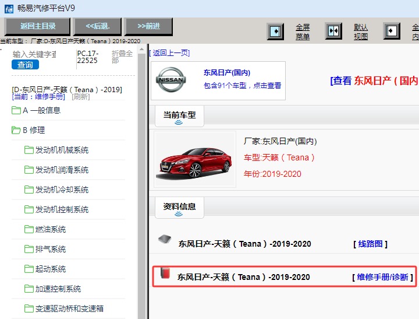This screenshot has height=319, width=419.
Task: Click the folder icon beside A 一般信息
Action: point(16,110)
